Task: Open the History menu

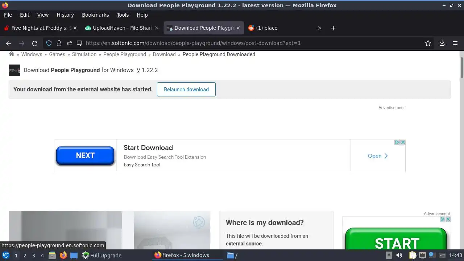Action: click(x=65, y=15)
